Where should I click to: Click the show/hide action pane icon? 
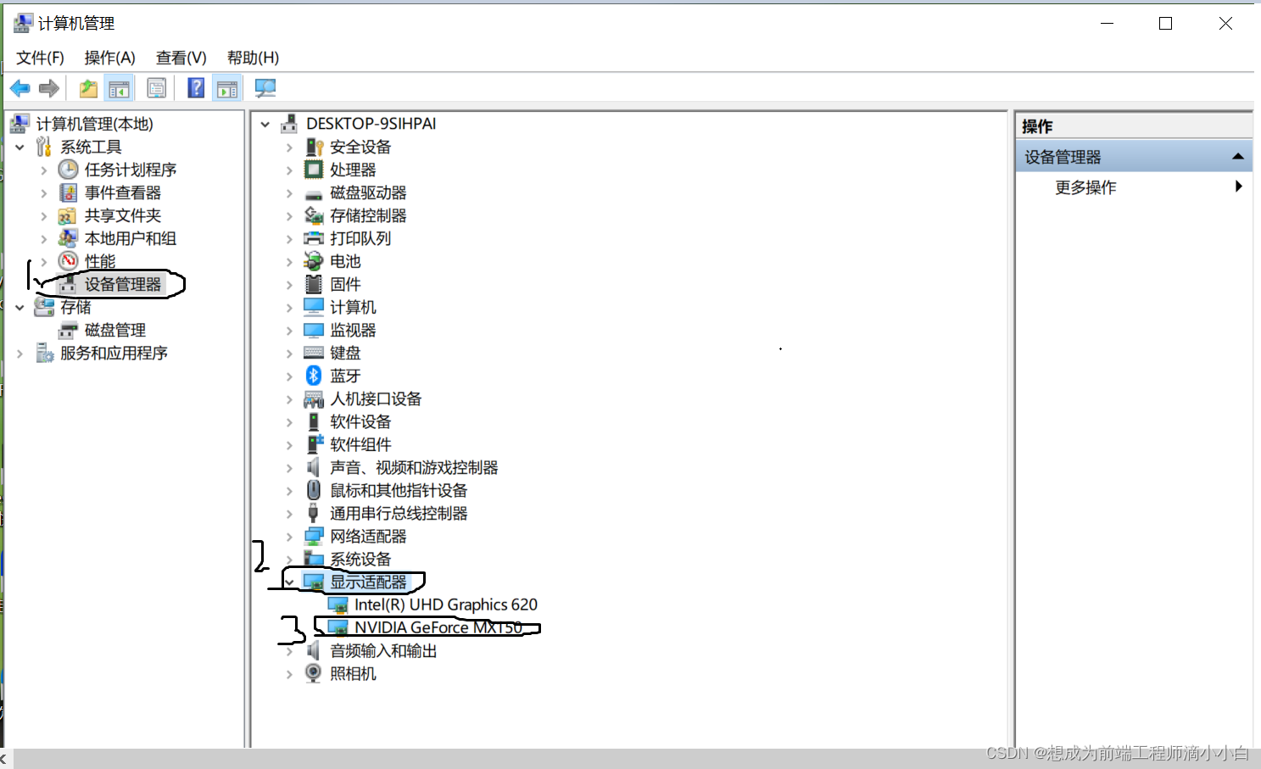[x=226, y=87]
